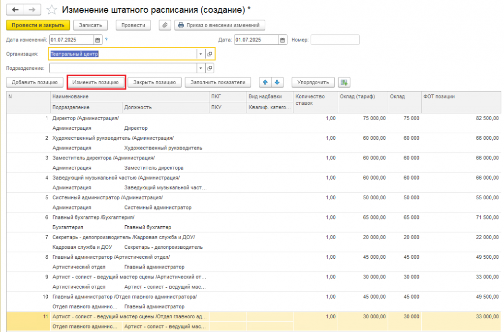This screenshot has width=504, height=332.
Task: Select row Заведующий музыкальной частью /Администрация/
Action: (253, 182)
